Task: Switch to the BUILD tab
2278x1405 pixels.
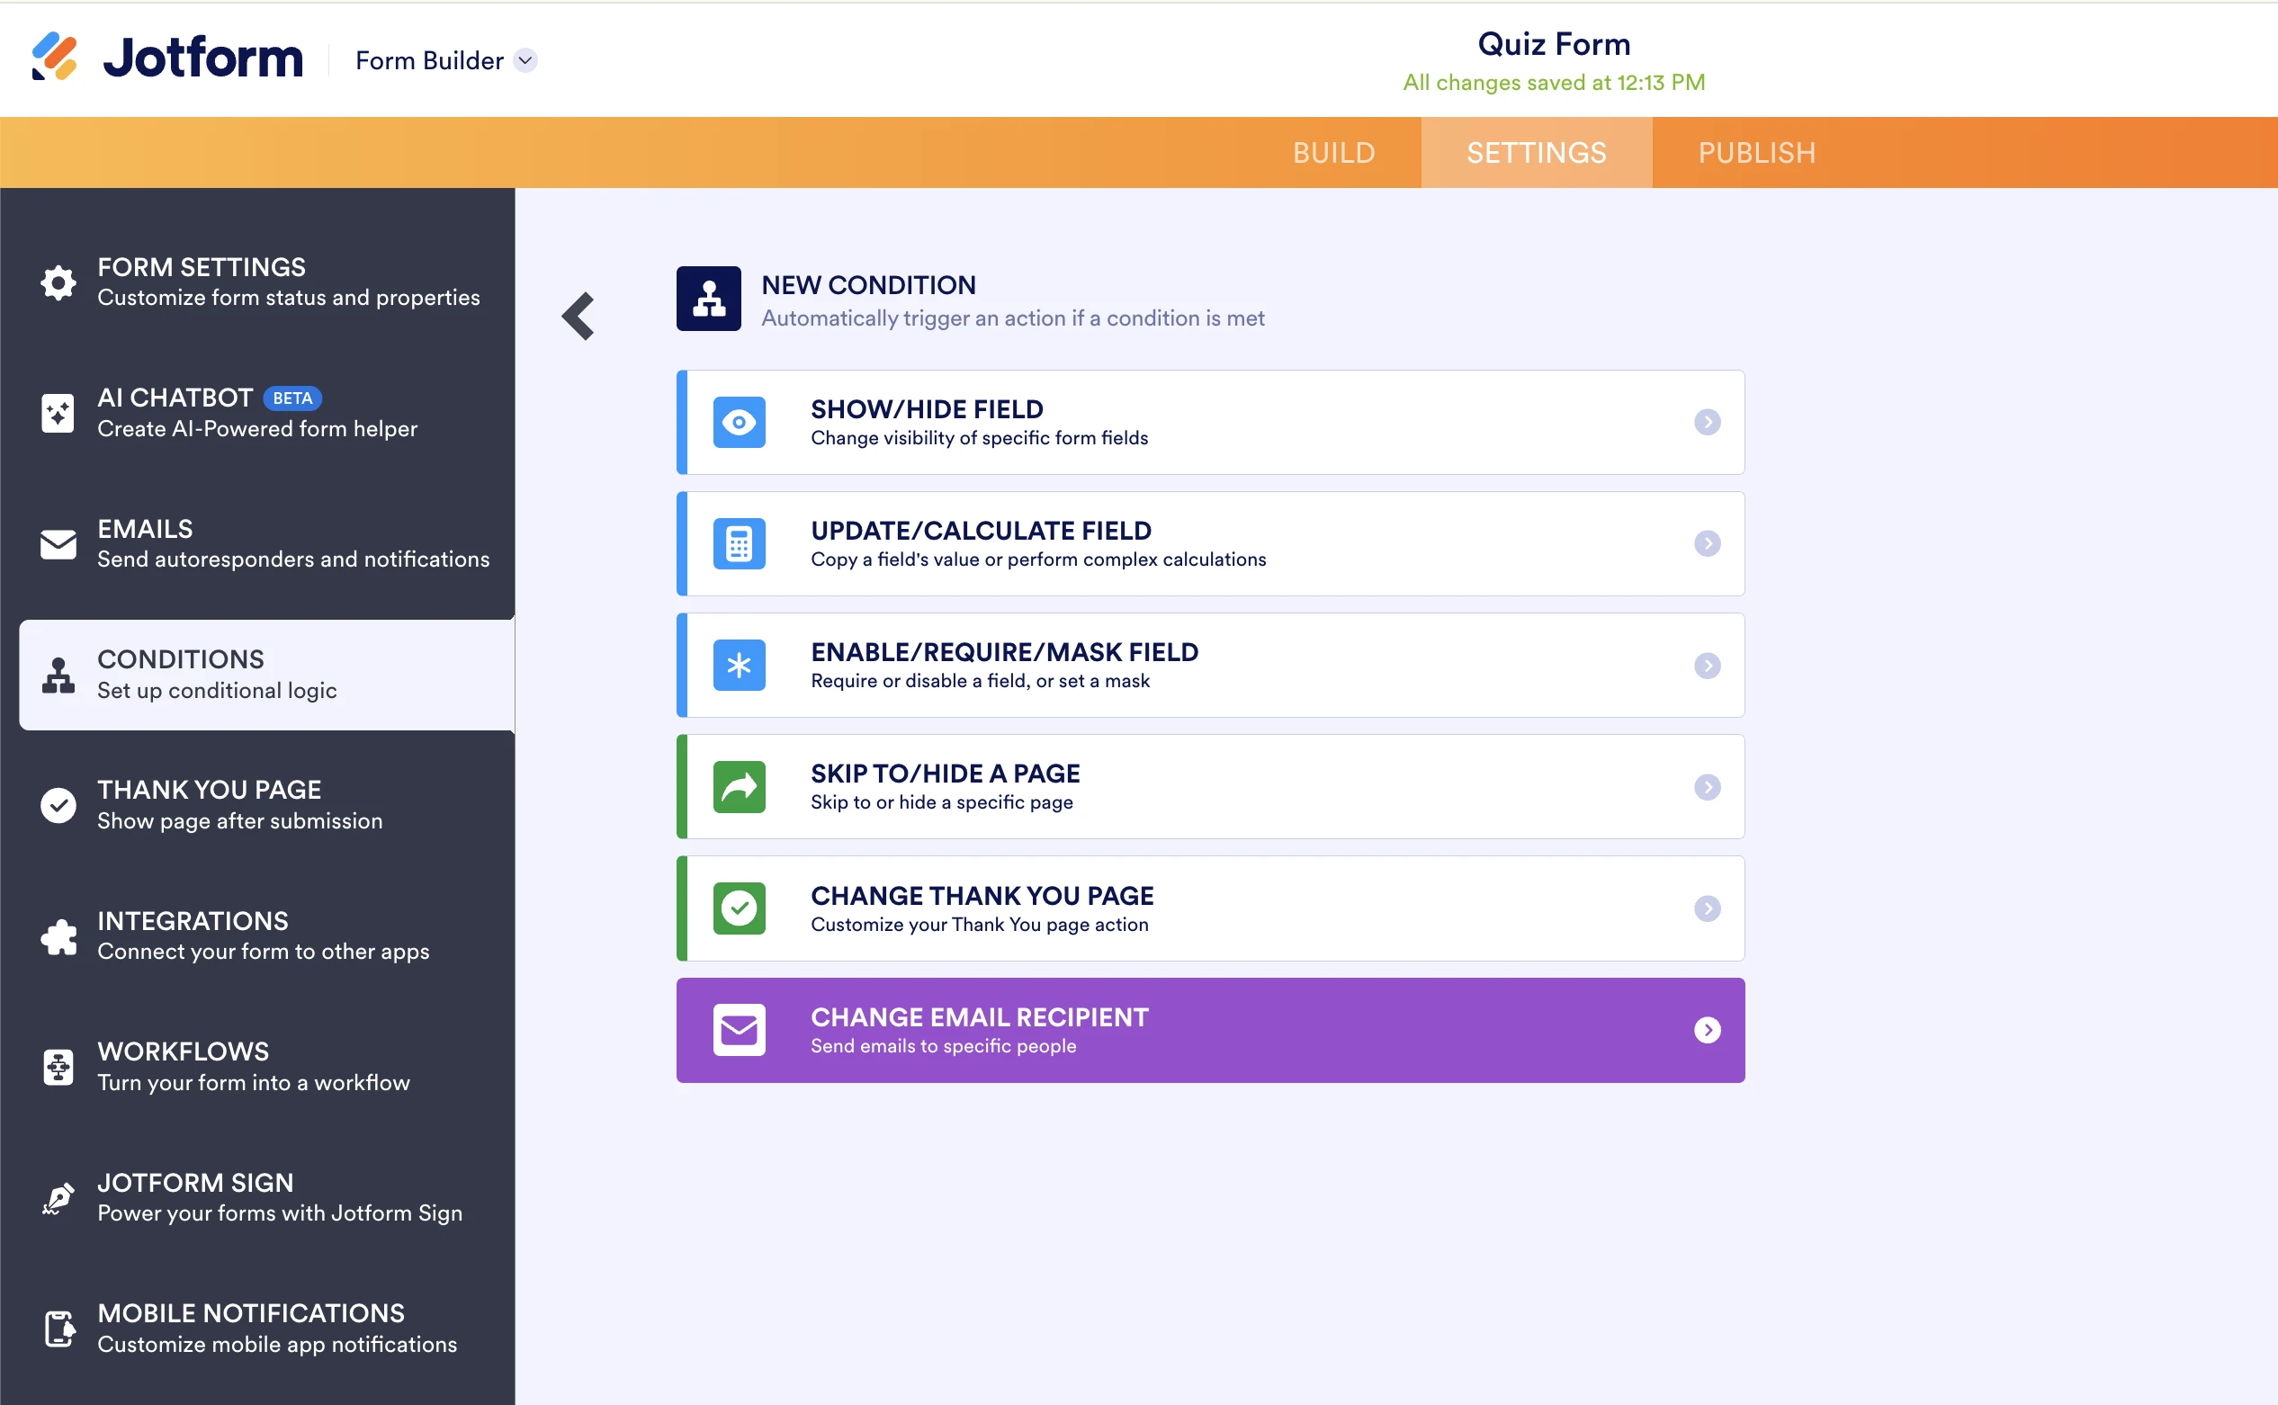Action: point(1333,151)
